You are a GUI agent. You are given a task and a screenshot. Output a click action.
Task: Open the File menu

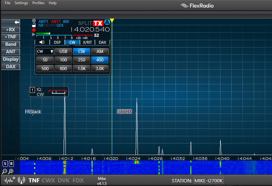tap(7, 3)
